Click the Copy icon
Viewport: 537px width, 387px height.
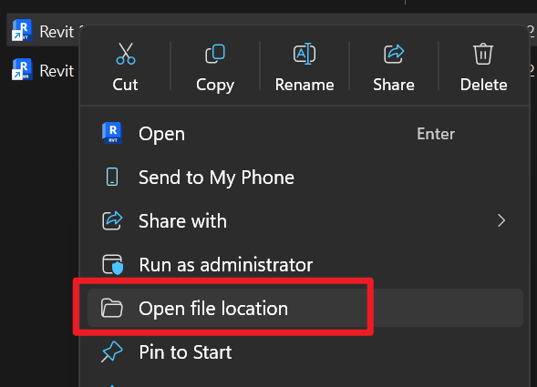[x=215, y=54]
